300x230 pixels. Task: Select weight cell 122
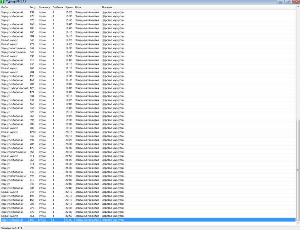[32, 88]
